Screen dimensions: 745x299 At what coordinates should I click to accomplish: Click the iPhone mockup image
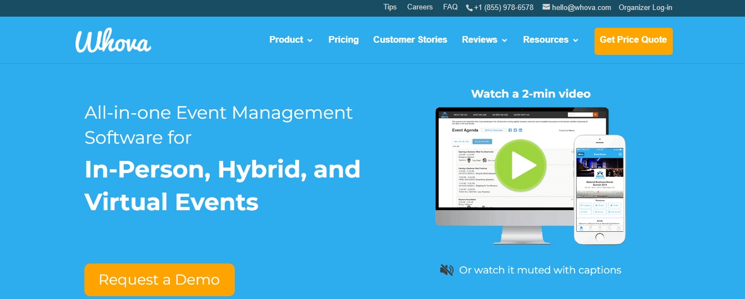(600, 189)
